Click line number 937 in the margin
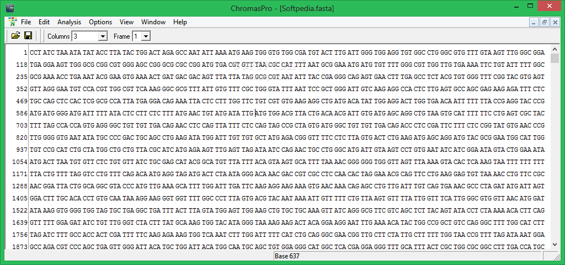The image size is (565, 265). coord(22,150)
